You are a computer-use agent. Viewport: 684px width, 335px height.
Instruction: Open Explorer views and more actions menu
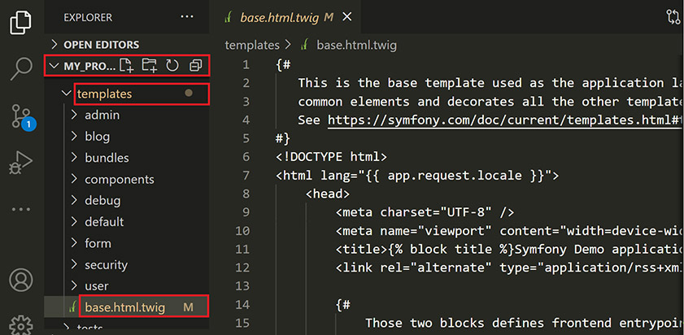[187, 17]
